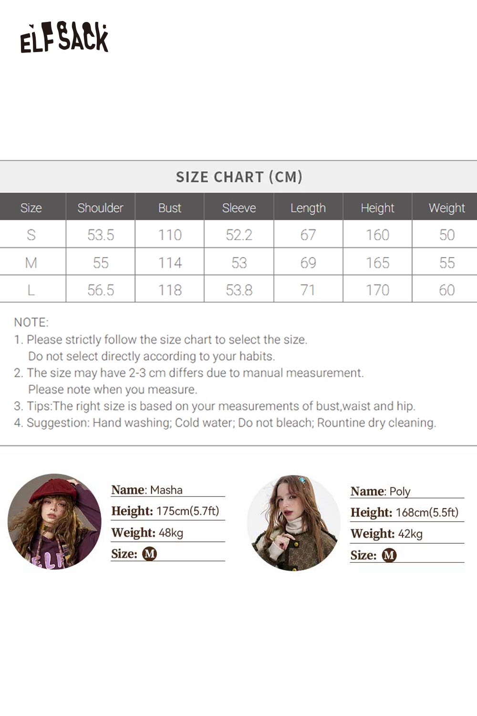
Task: Click the ELFSACK brand logo
Action: (x=64, y=37)
